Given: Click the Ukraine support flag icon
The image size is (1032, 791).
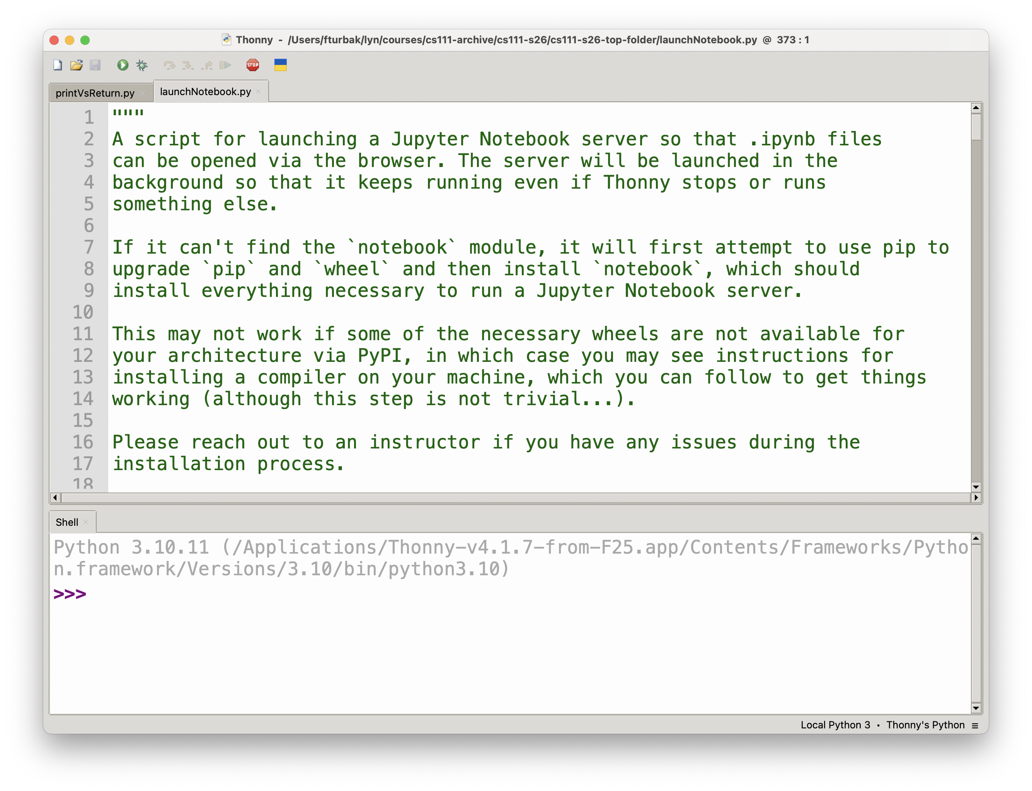Looking at the screenshot, I should click(281, 65).
